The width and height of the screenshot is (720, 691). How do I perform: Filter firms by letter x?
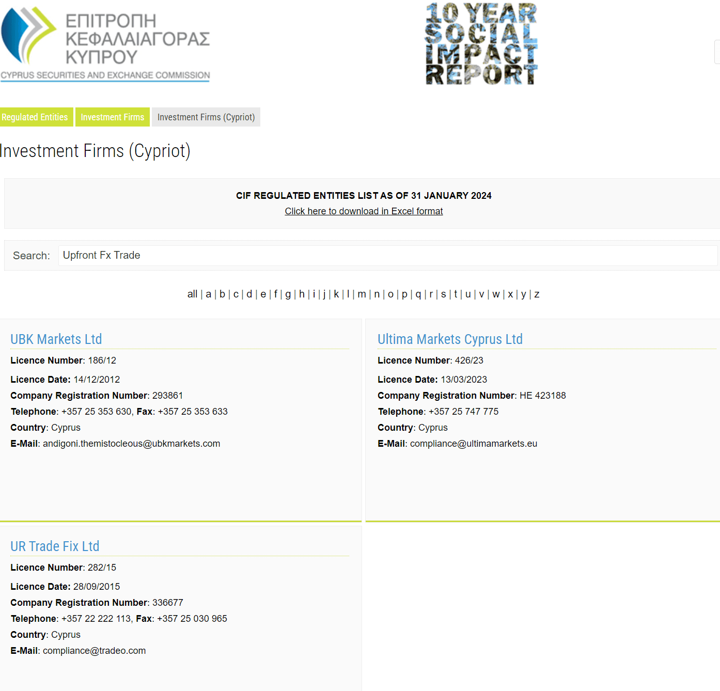[x=510, y=294]
